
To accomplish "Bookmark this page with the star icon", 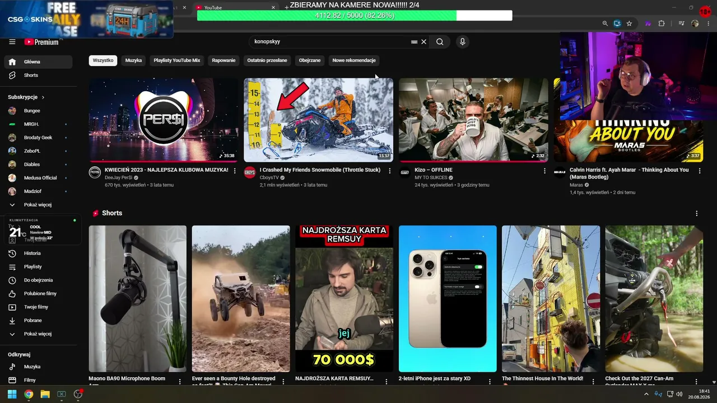I will tap(629, 24).
